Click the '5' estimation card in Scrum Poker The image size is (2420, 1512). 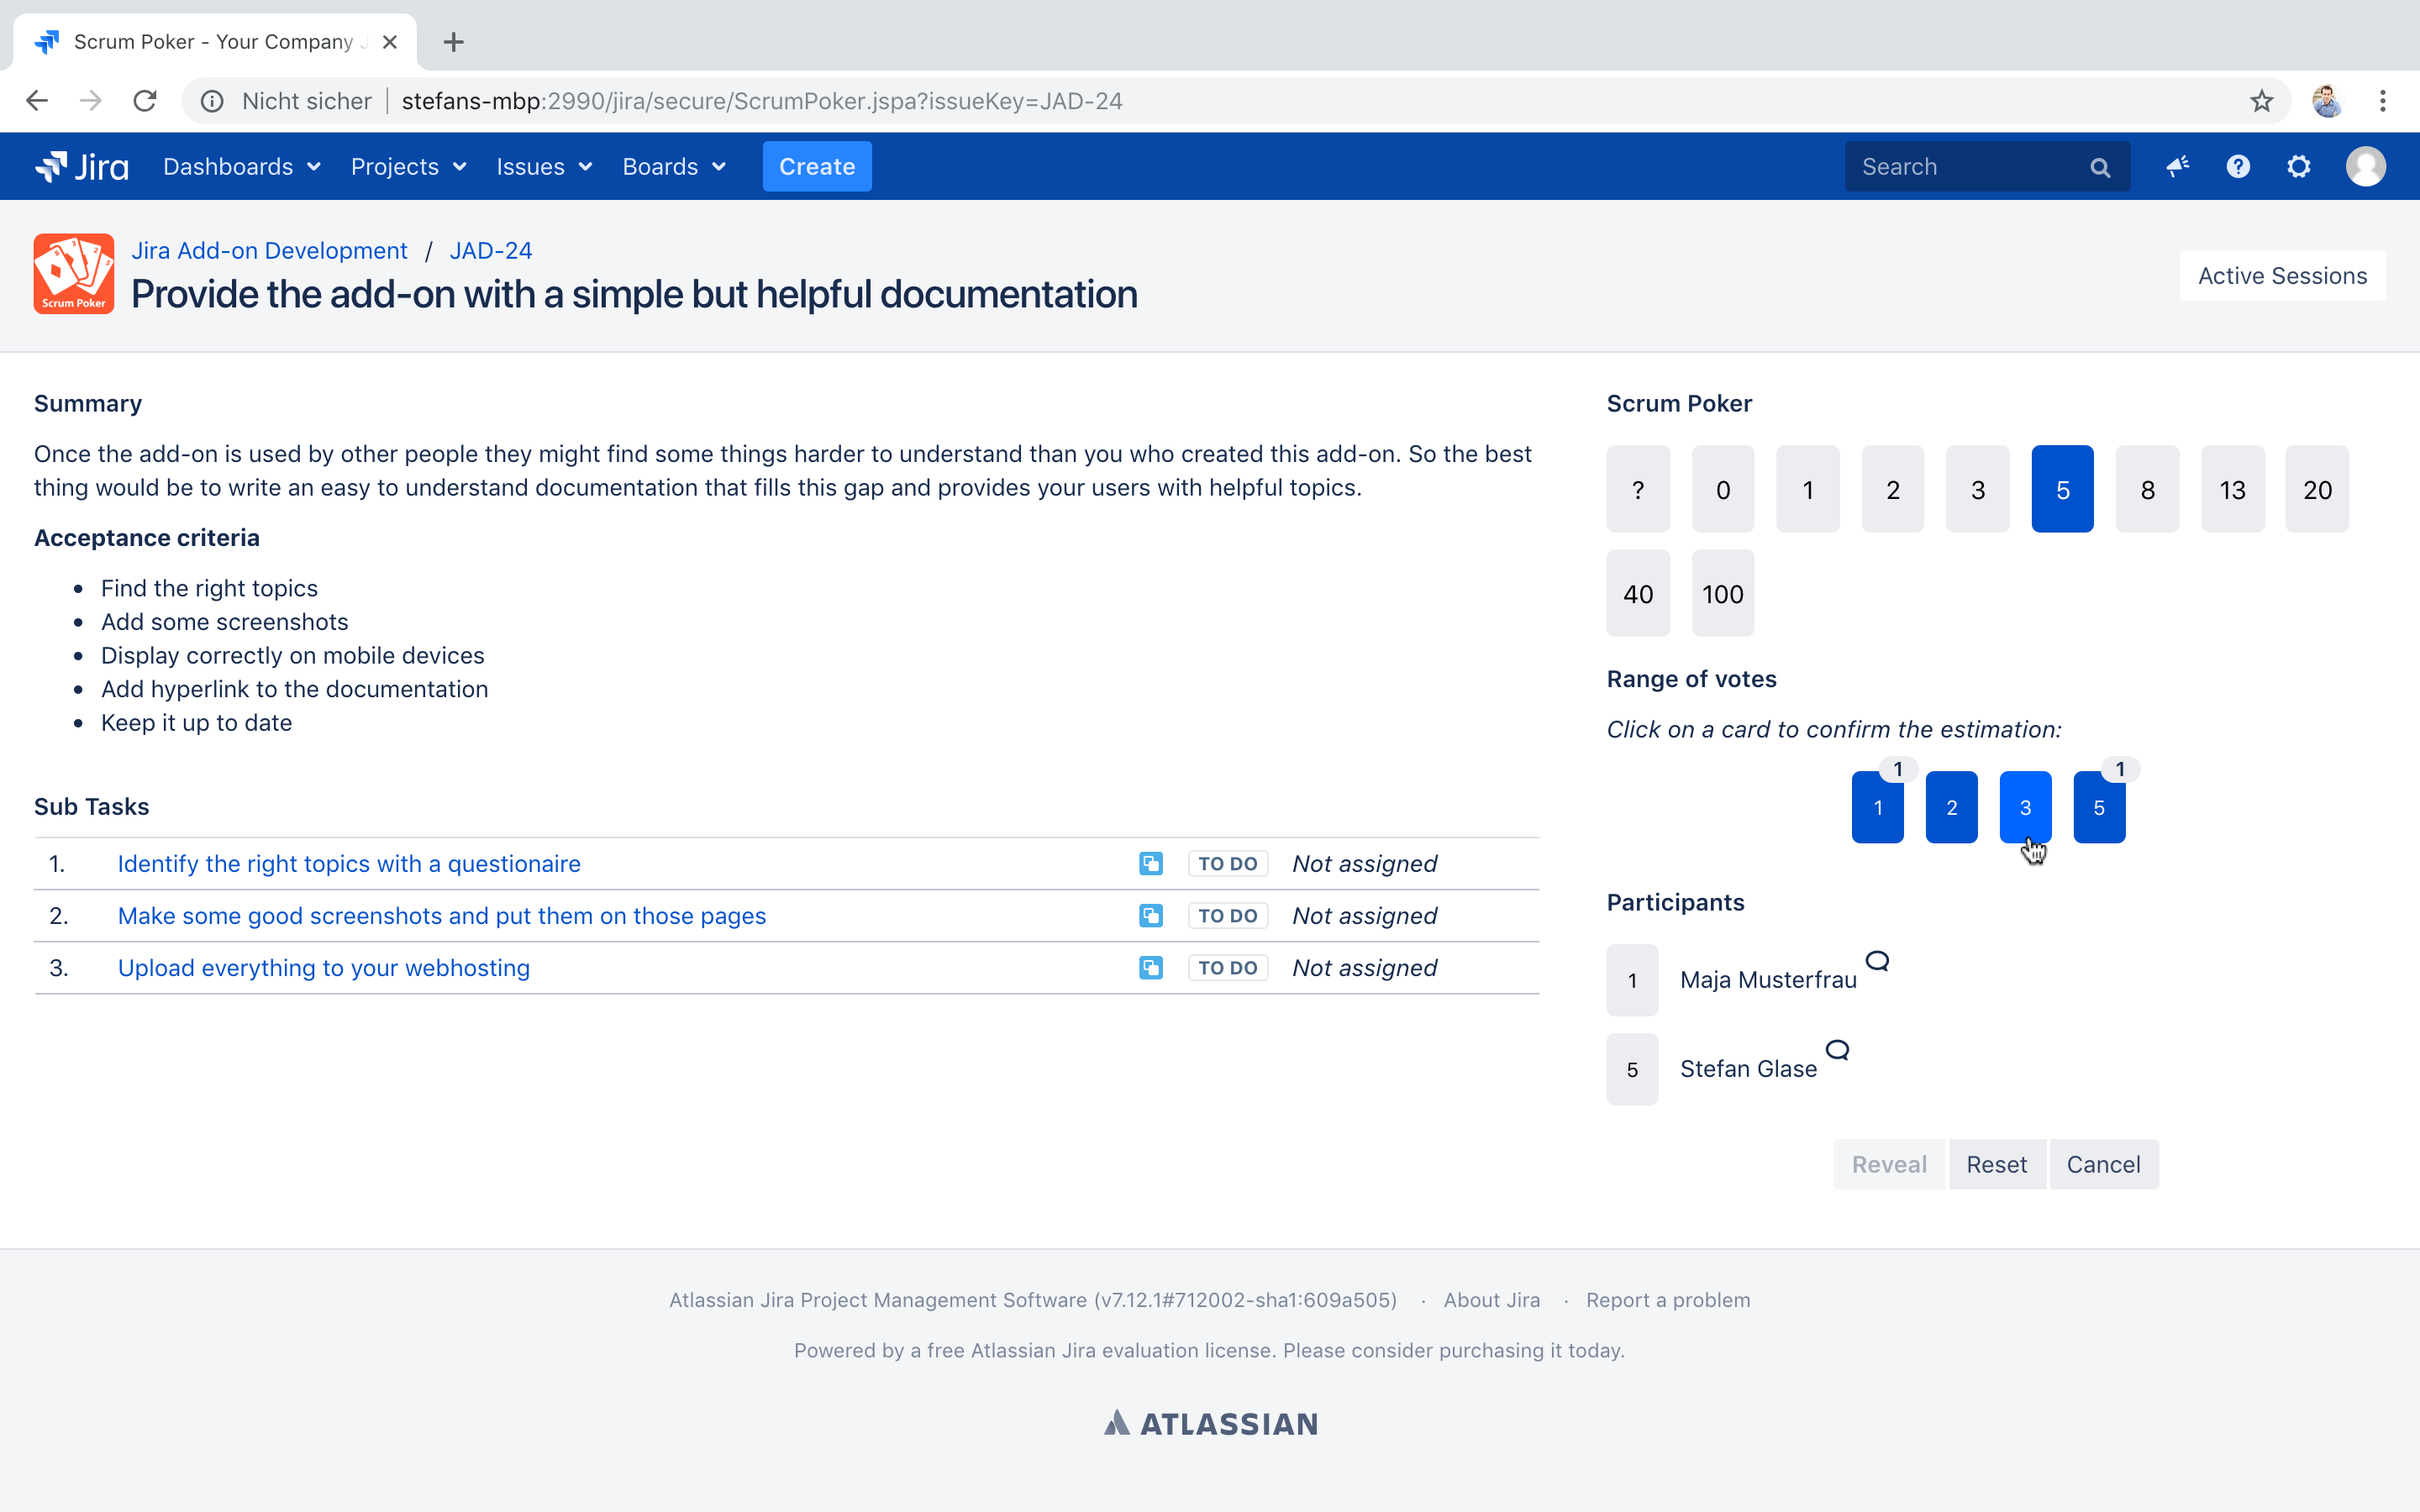(2061, 490)
